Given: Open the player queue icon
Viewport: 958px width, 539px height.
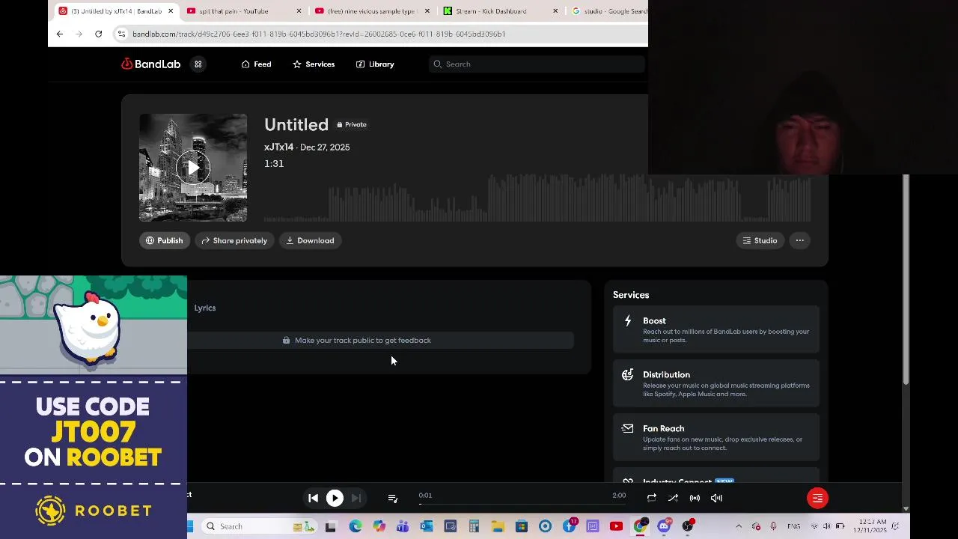Looking at the screenshot, I should click(393, 498).
